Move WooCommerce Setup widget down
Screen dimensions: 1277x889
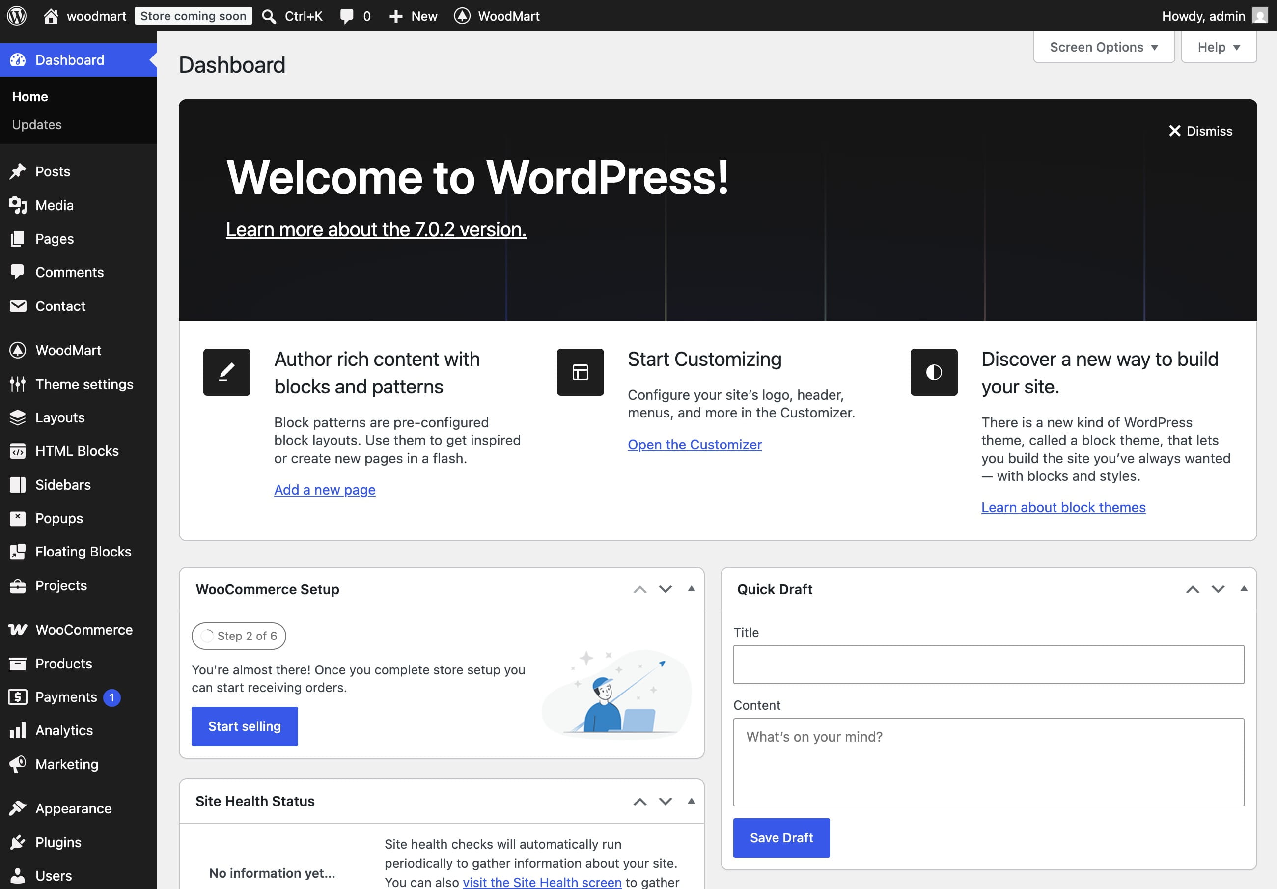(665, 590)
